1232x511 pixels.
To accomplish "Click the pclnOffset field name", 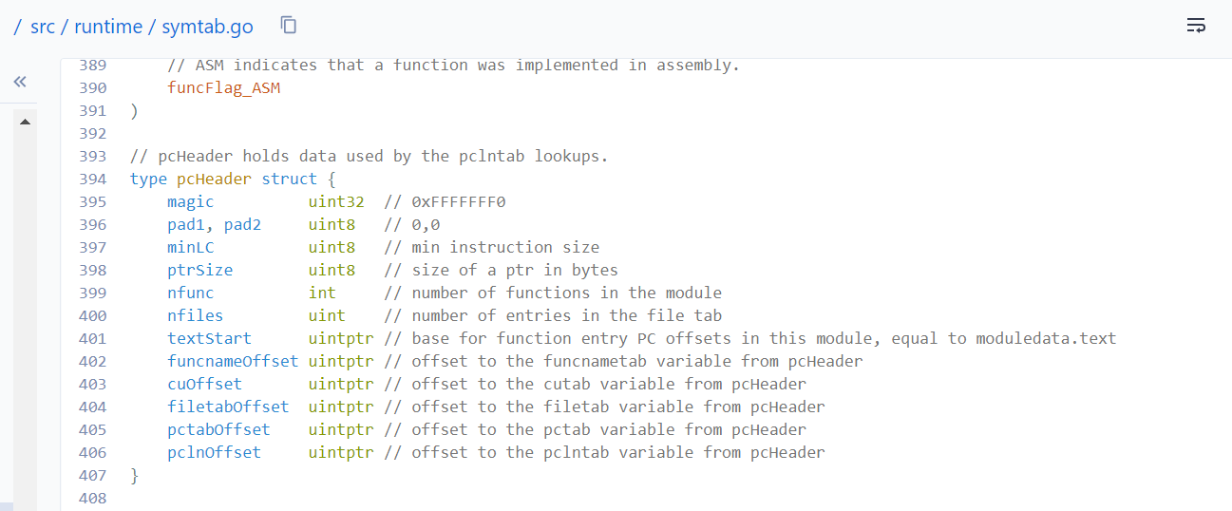I will [x=214, y=452].
